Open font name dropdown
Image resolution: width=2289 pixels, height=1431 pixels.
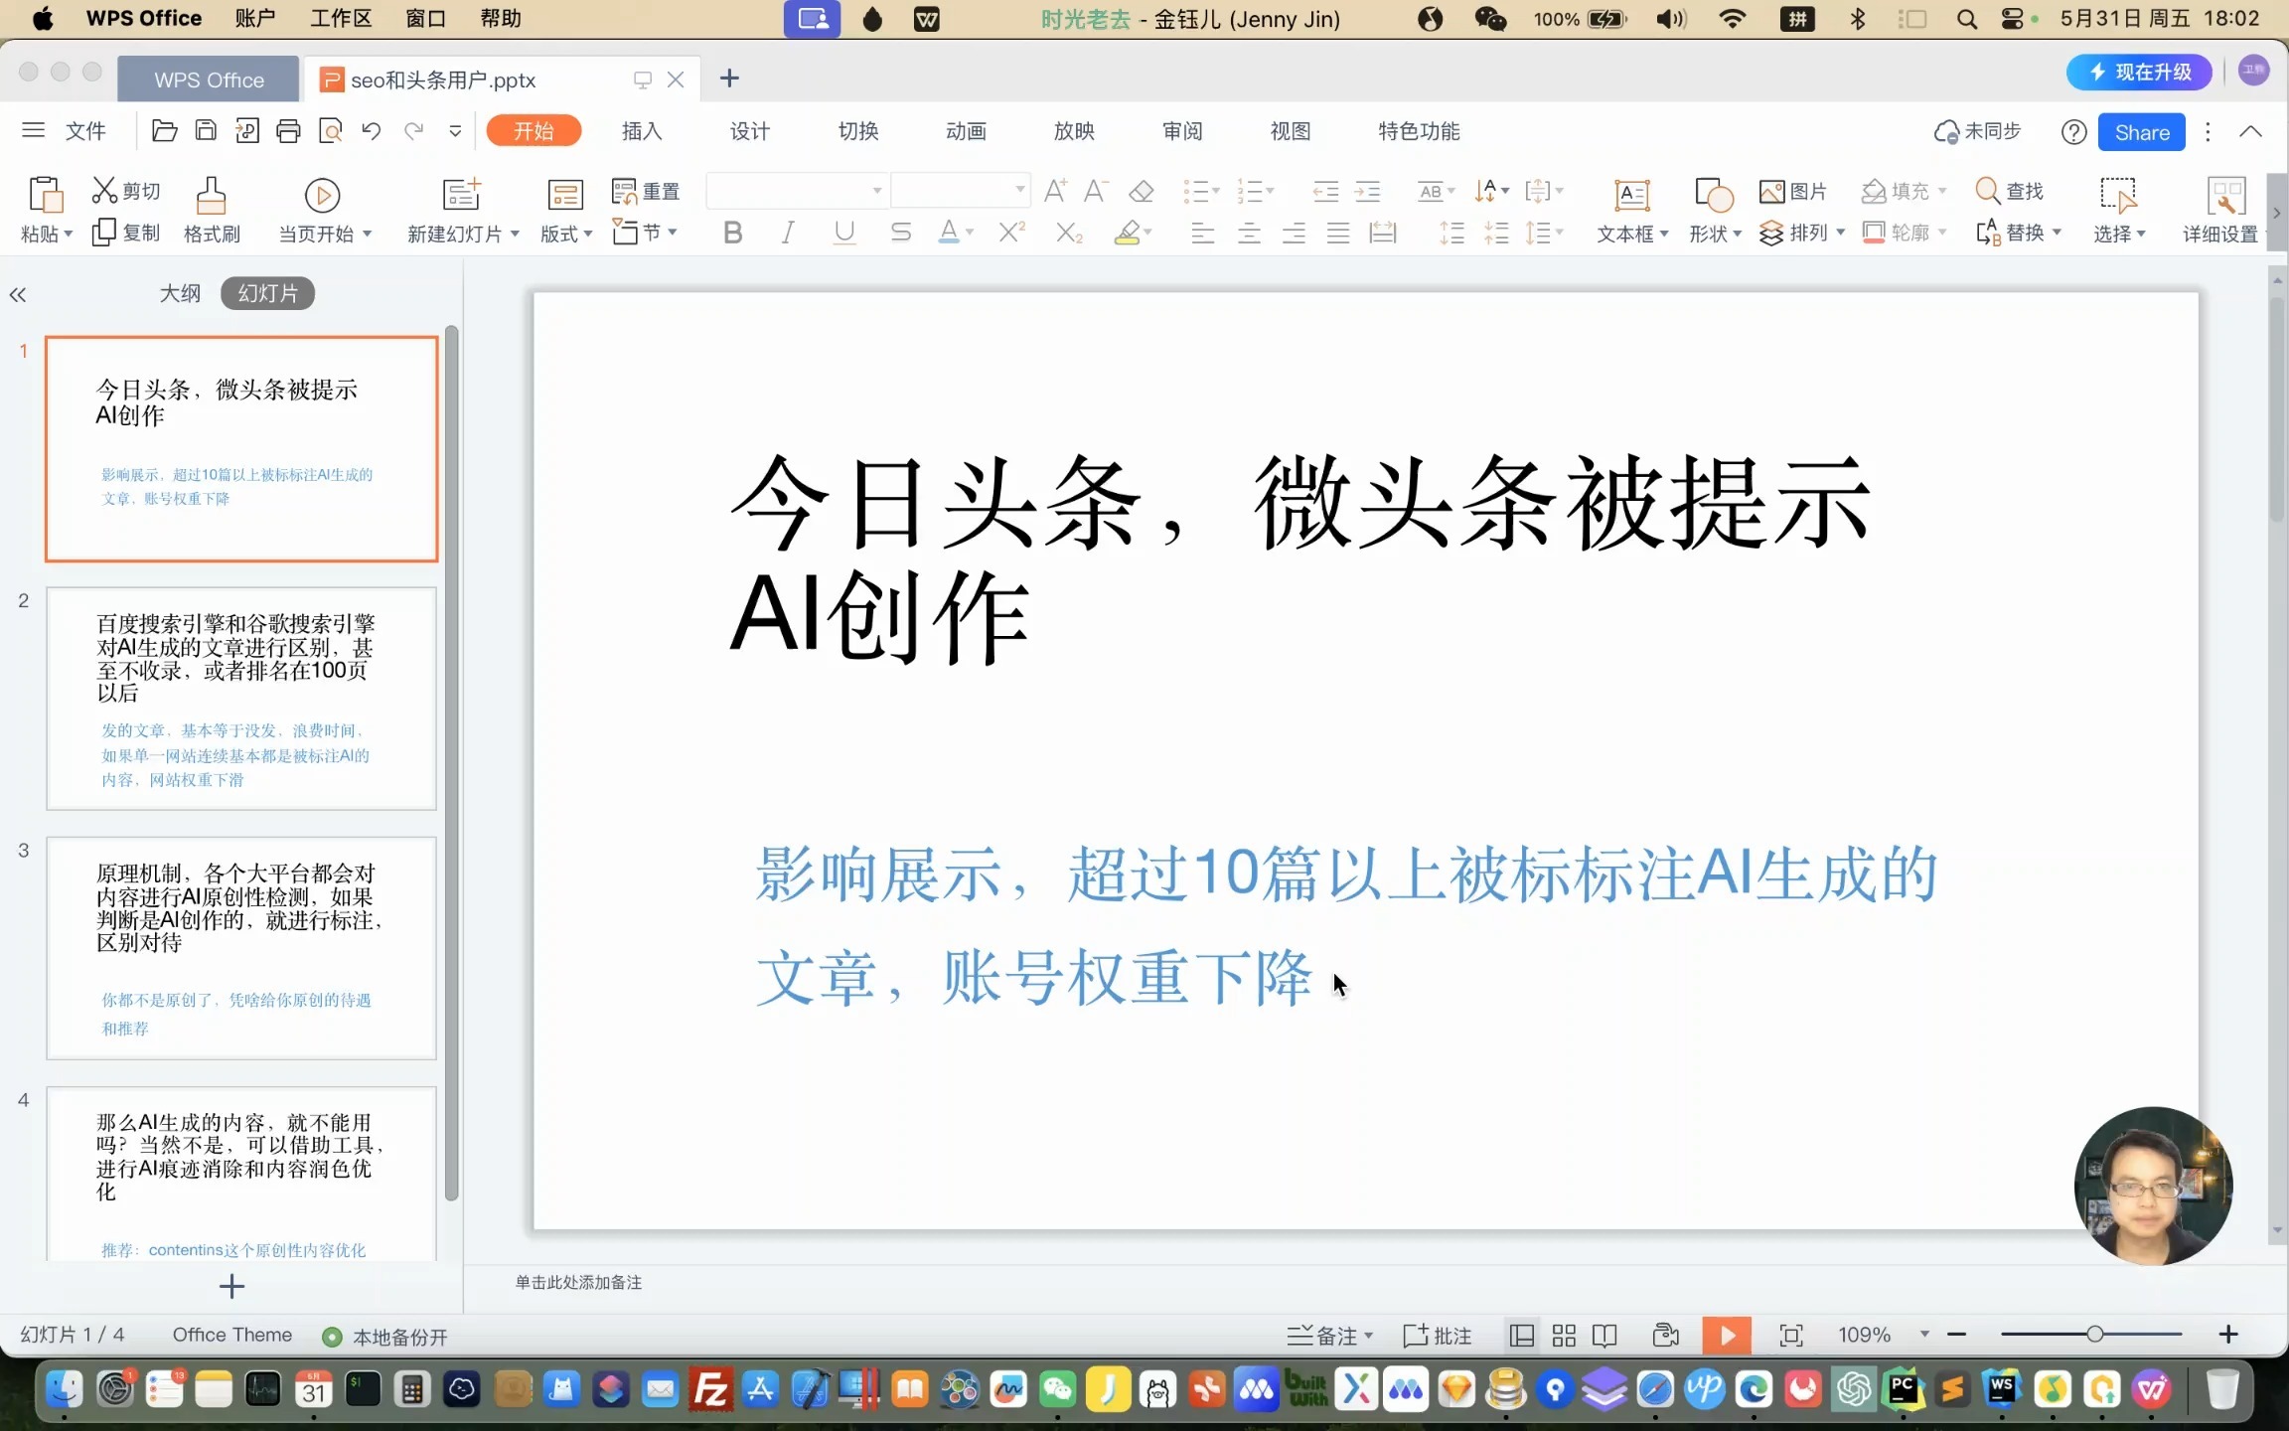(877, 190)
